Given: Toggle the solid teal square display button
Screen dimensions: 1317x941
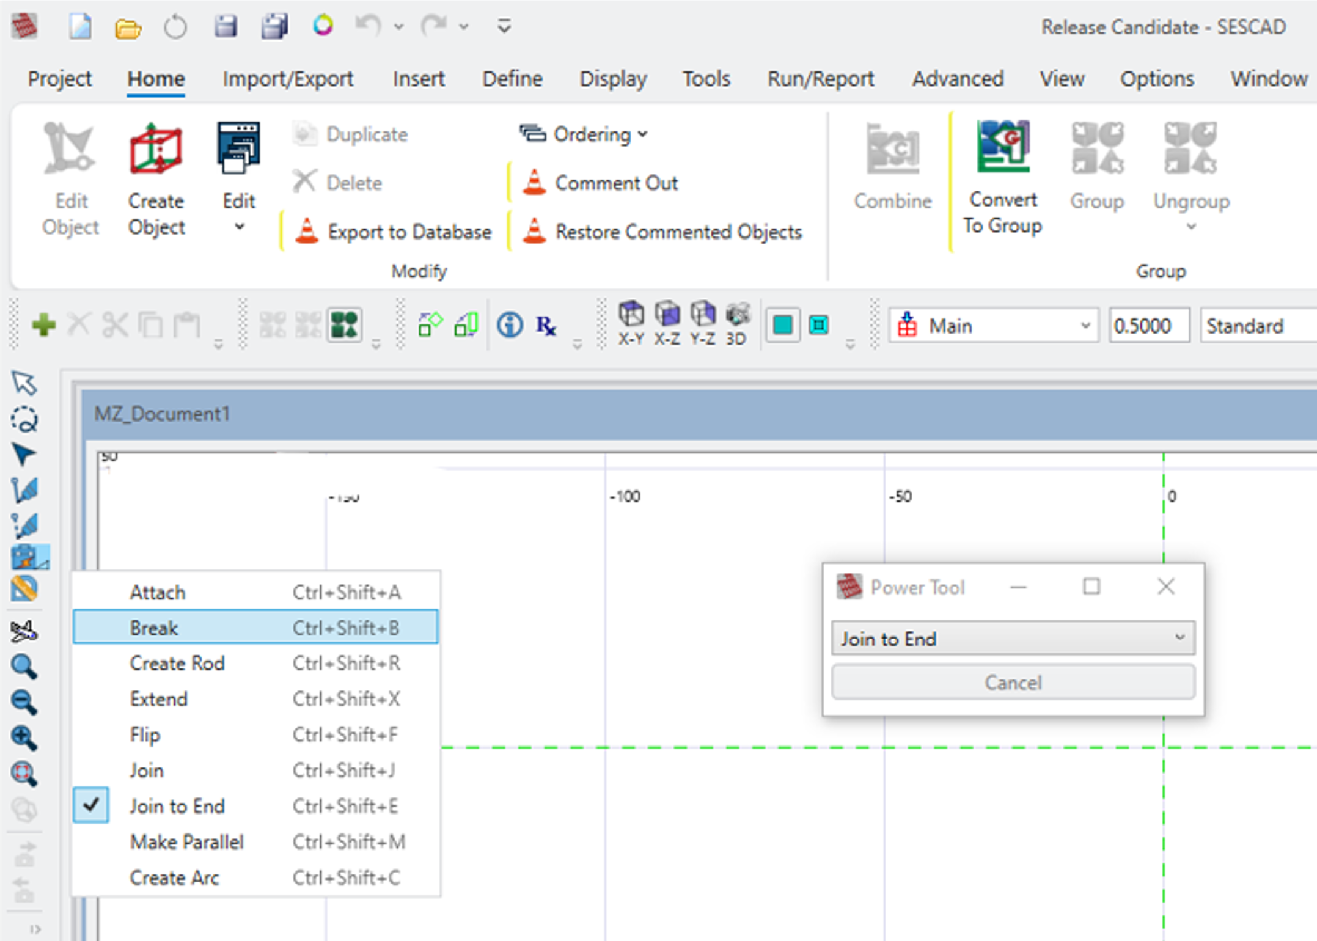Looking at the screenshot, I should (783, 325).
